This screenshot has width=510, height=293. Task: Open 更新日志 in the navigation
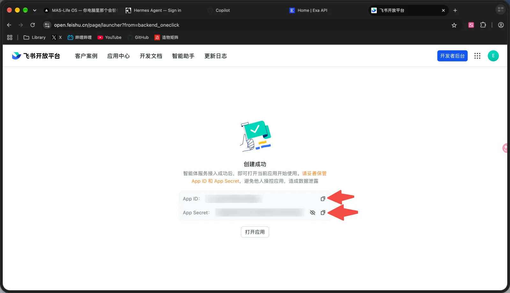pyautogui.click(x=215, y=56)
